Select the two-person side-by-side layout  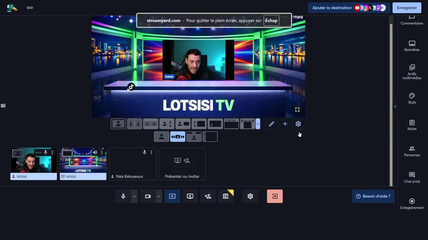[x=134, y=124]
